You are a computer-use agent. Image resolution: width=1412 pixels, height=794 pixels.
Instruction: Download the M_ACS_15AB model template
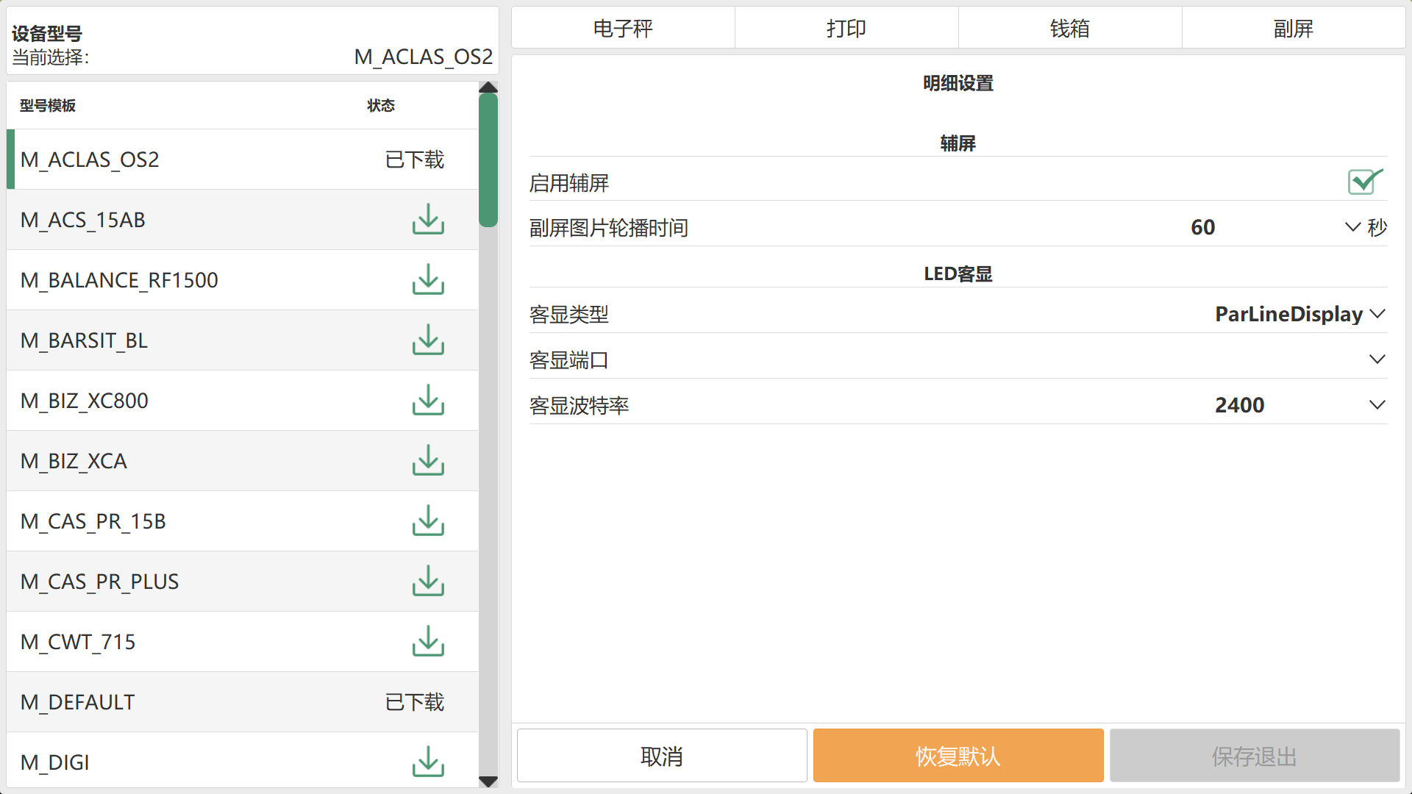click(x=428, y=220)
